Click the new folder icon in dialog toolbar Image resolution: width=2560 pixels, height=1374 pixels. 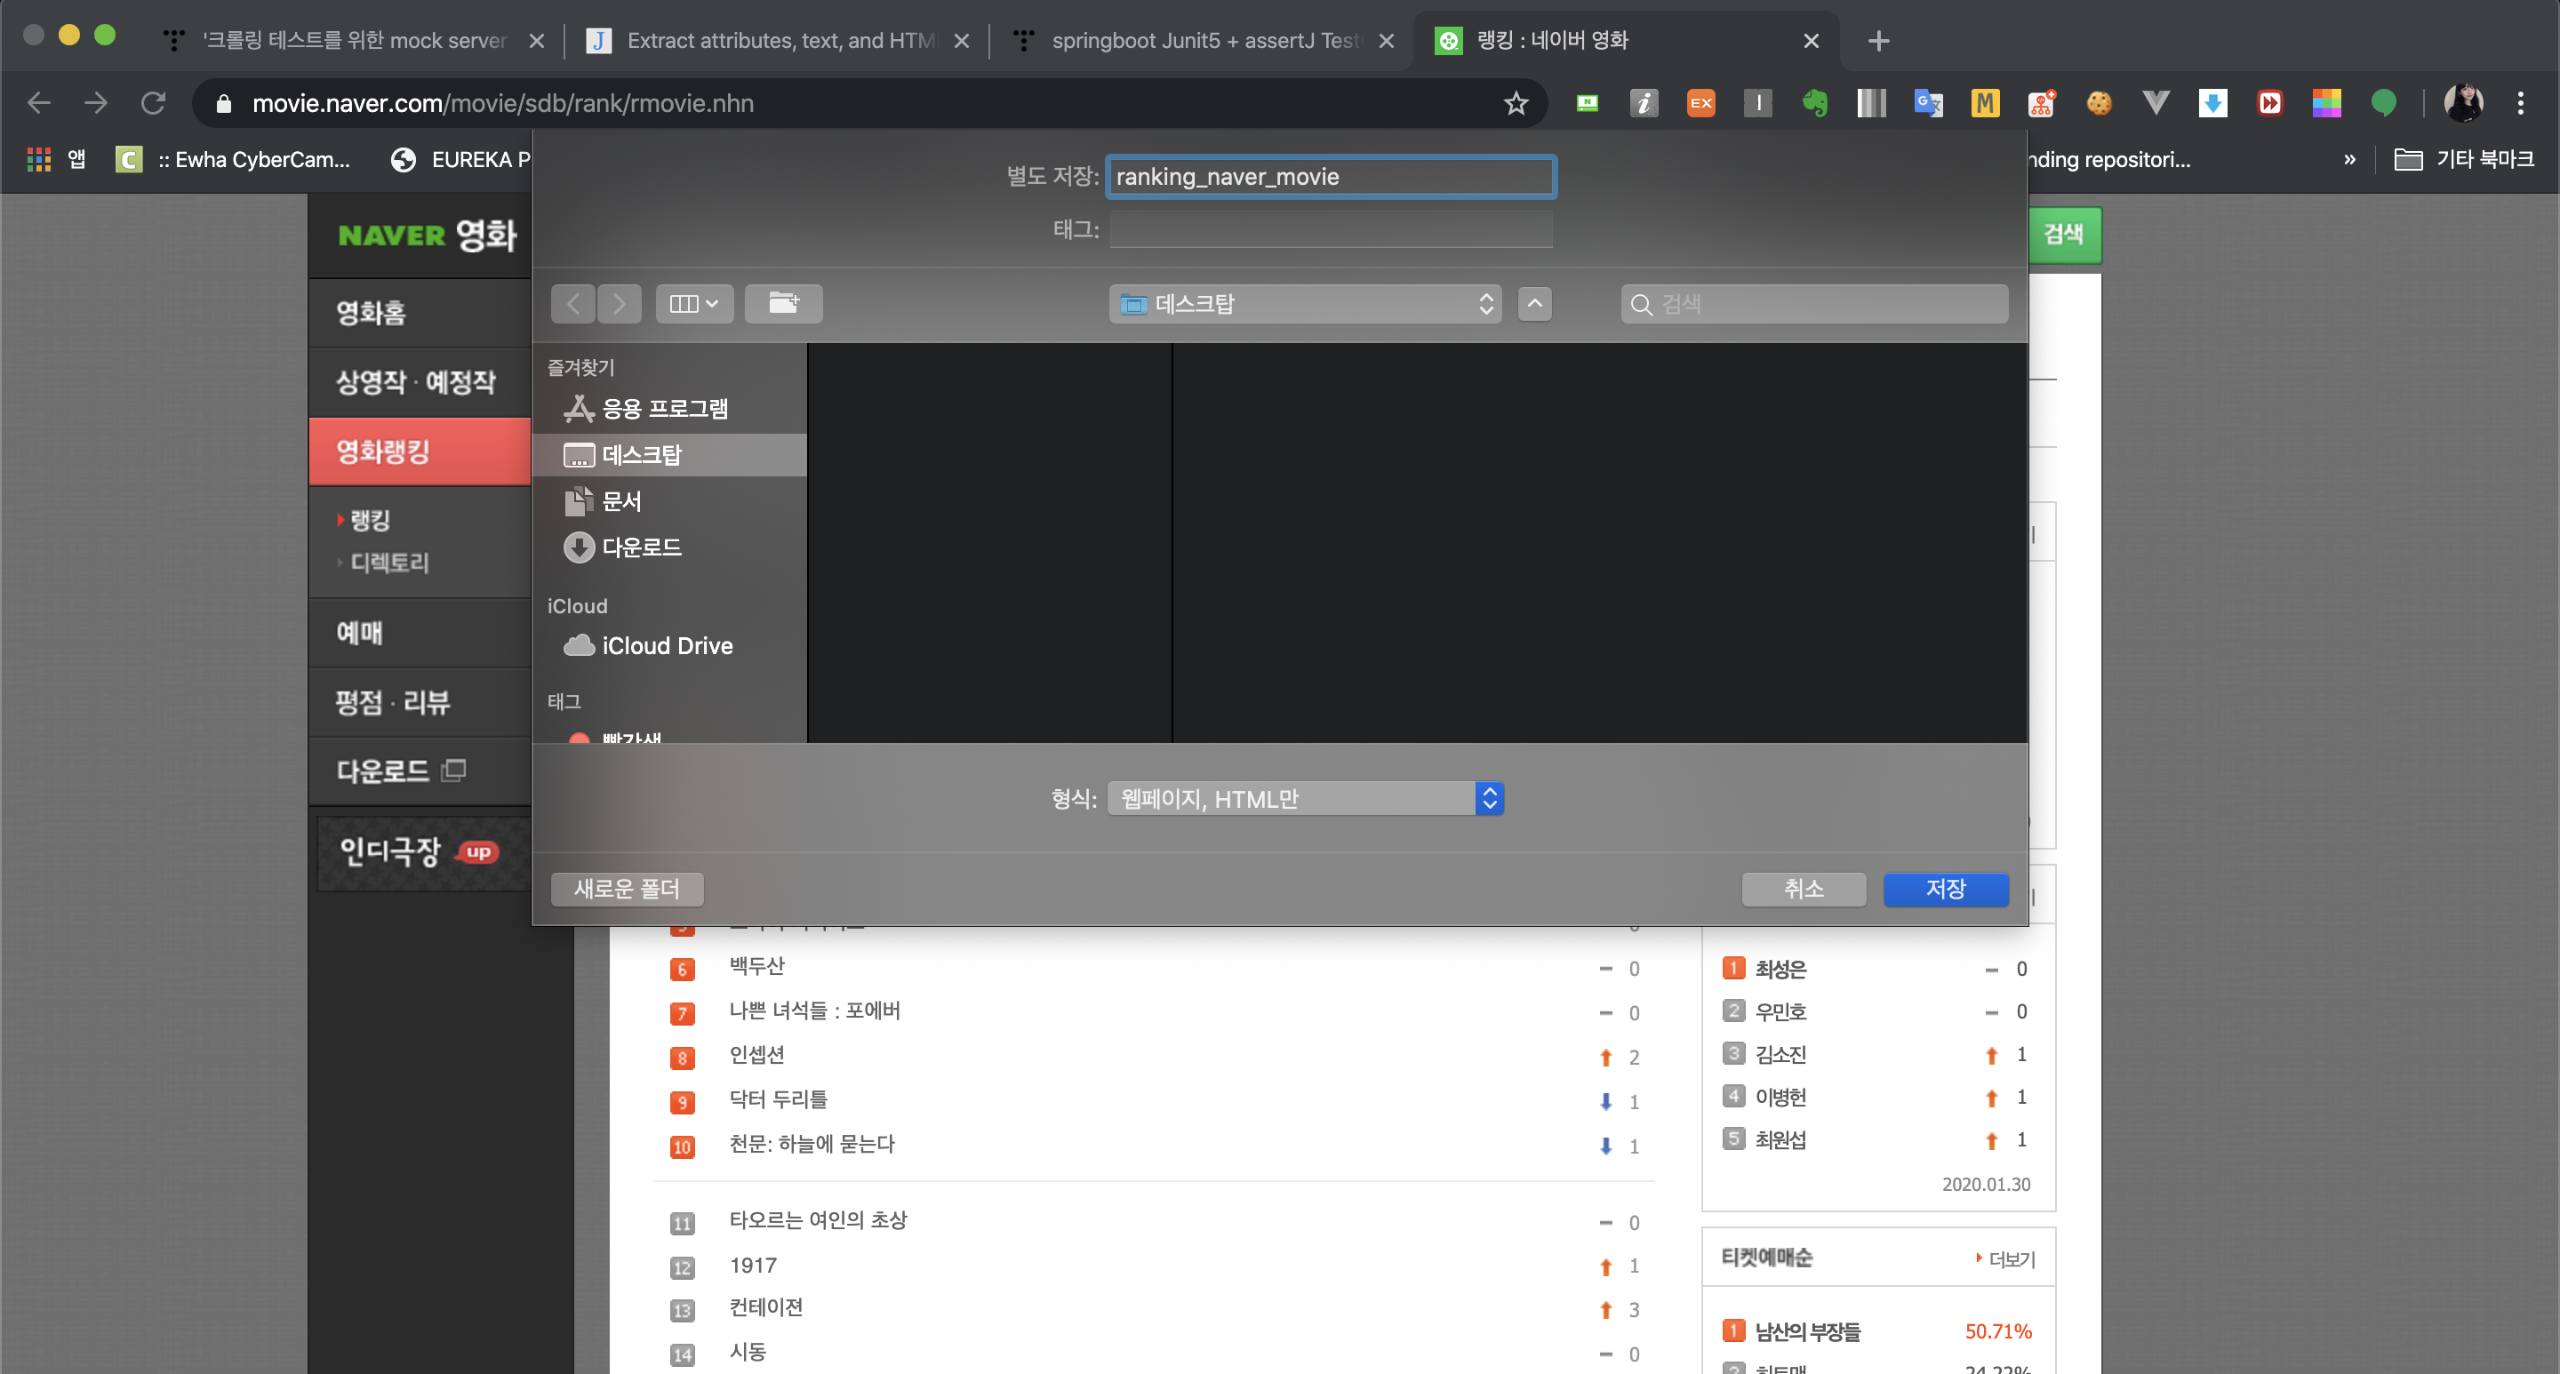pyautogui.click(x=783, y=303)
